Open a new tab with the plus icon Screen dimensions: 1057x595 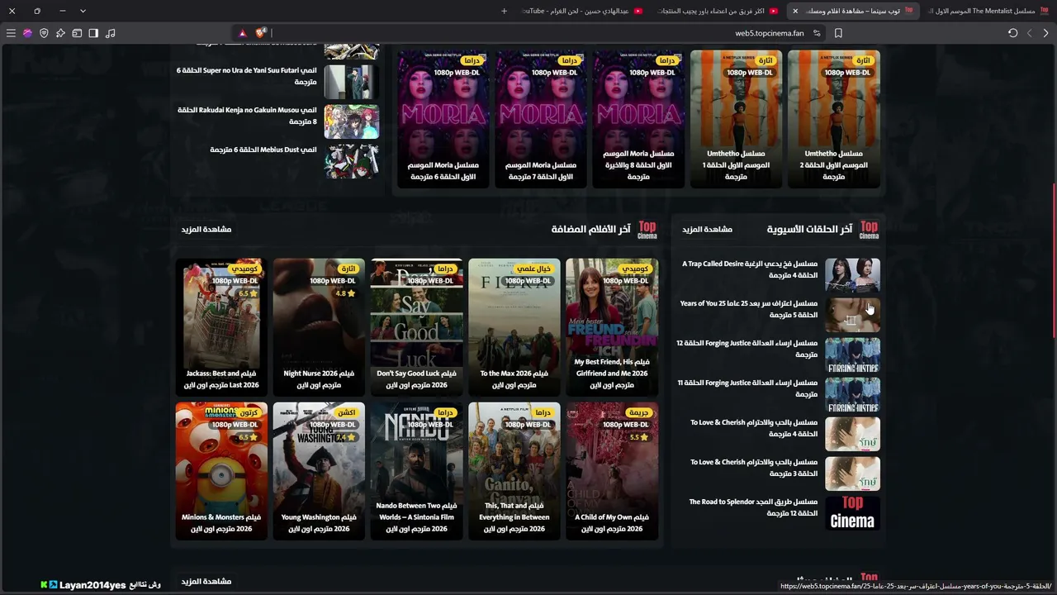tap(505, 11)
